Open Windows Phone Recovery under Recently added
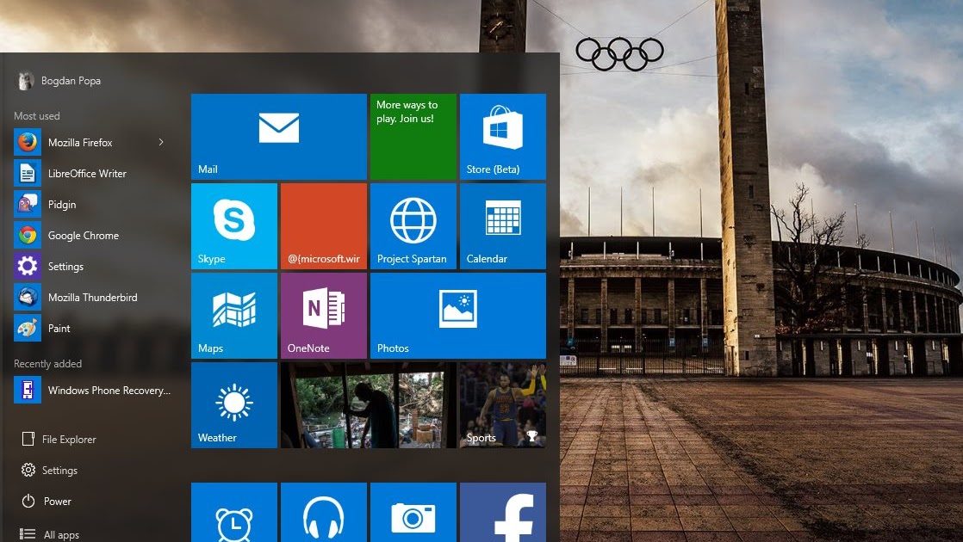Image resolution: width=963 pixels, height=542 pixels. click(x=92, y=391)
